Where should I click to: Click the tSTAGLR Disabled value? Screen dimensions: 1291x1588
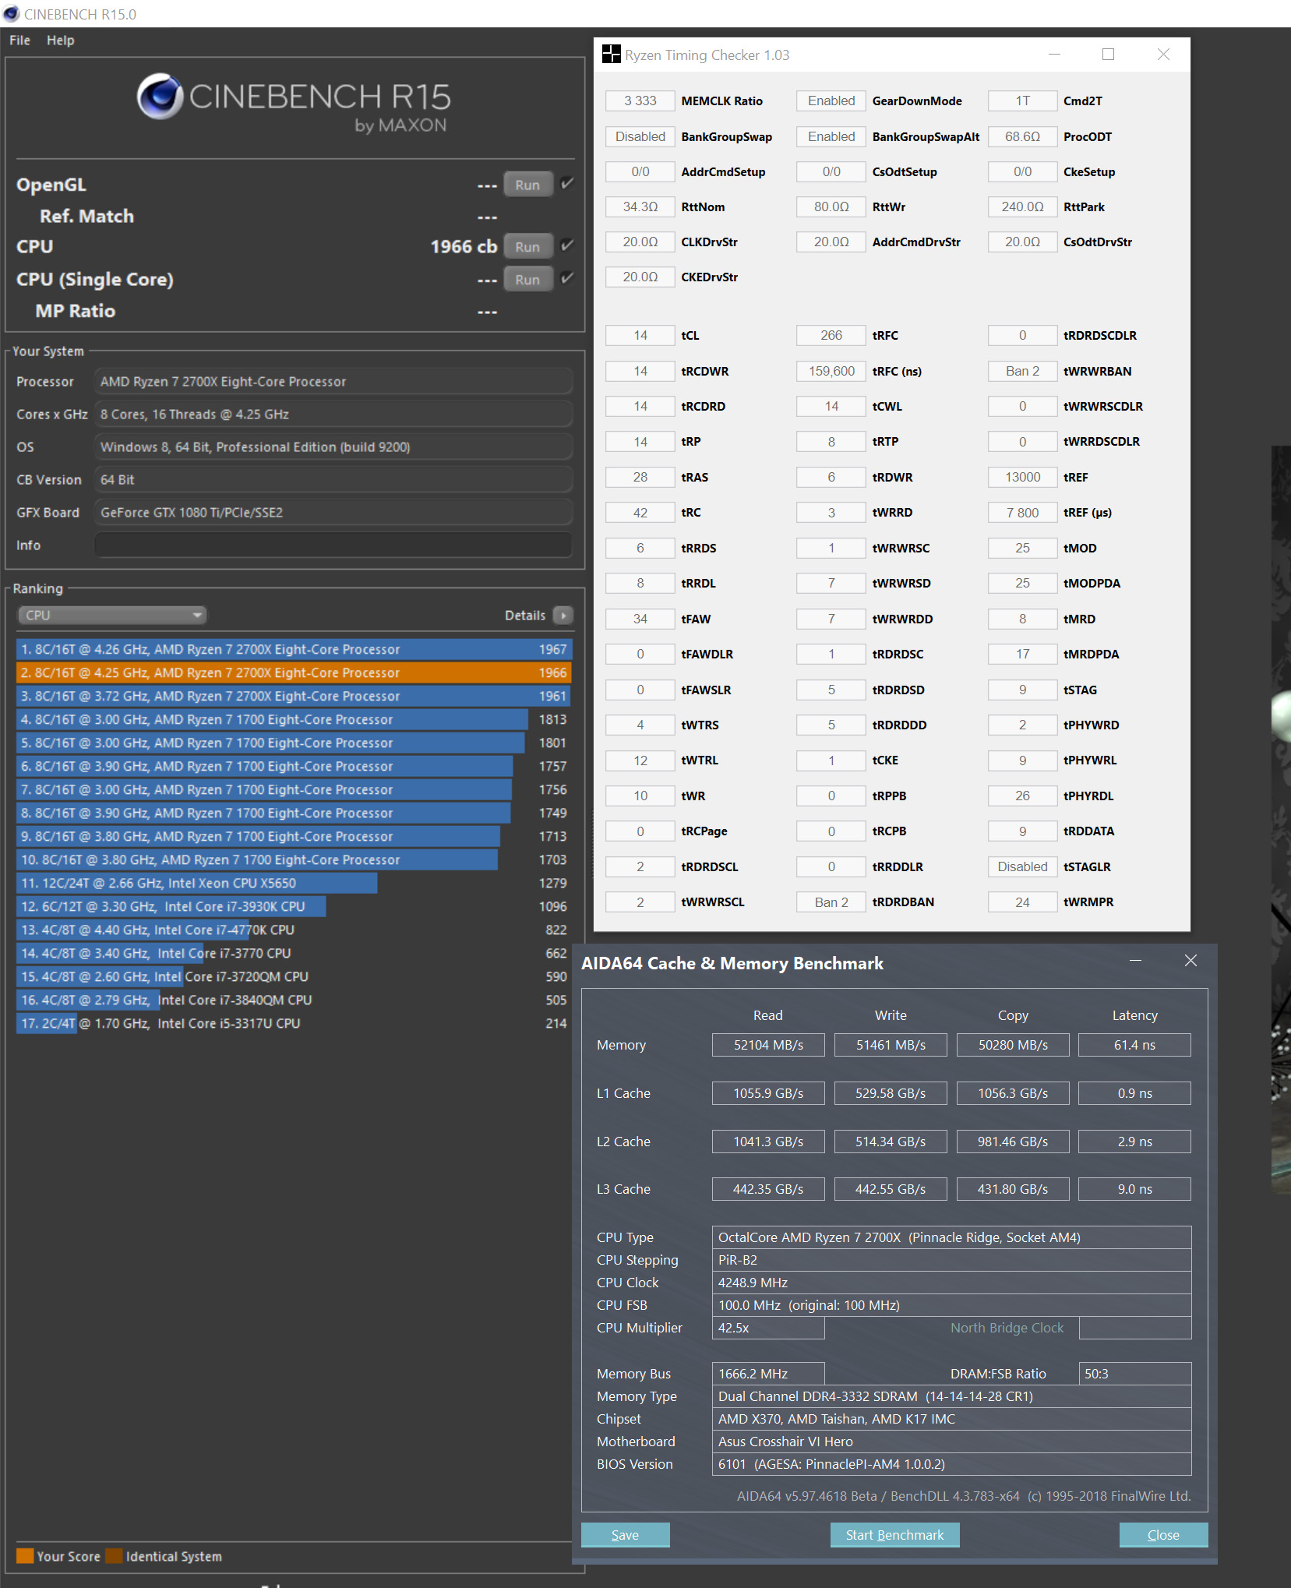[x=1022, y=866]
